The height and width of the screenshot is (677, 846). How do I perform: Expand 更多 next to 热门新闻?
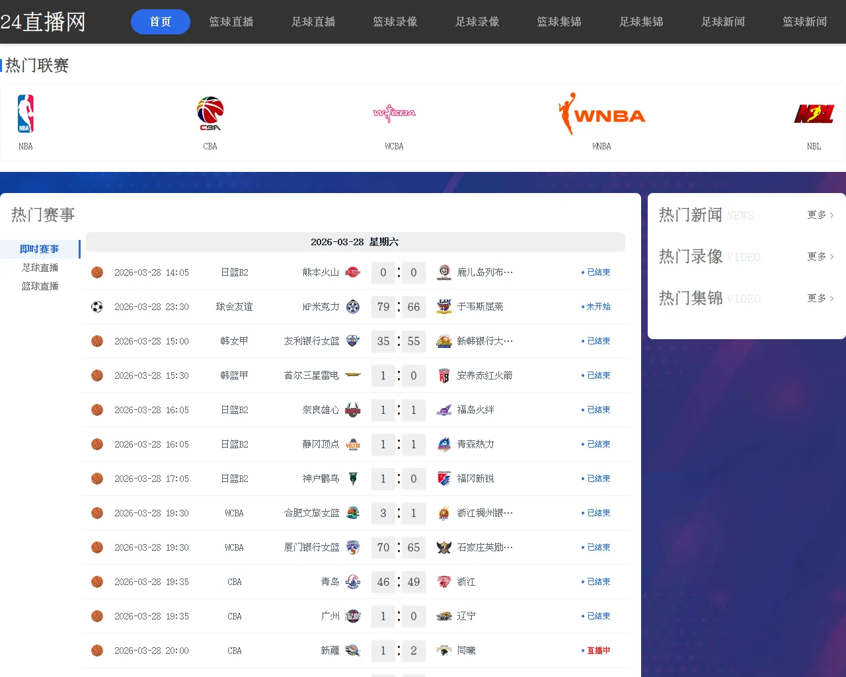click(x=820, y=215)
